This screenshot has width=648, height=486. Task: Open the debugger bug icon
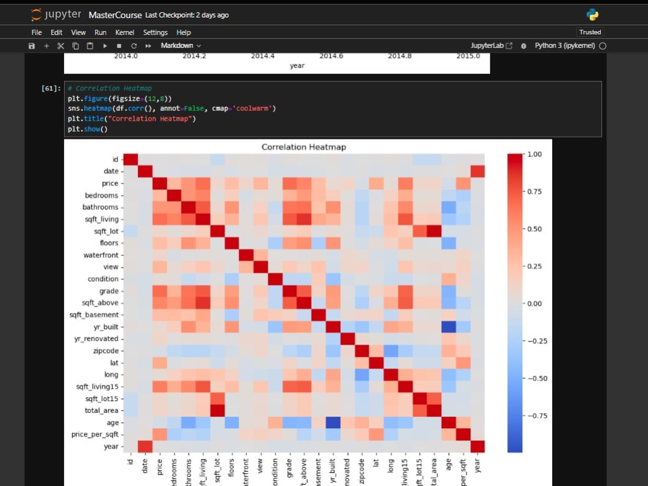524,46
